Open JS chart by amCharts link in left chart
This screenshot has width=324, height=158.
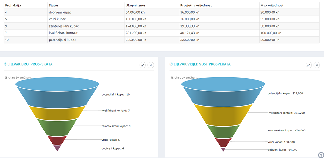pos(18,78)
